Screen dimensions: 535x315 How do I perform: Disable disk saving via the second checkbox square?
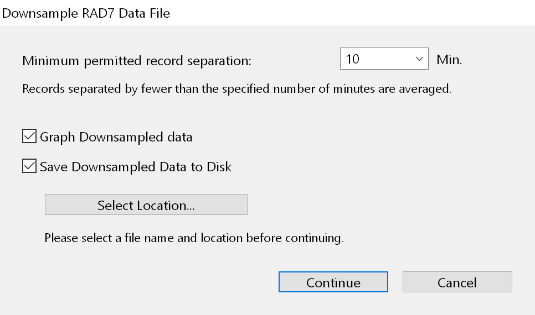pos(29,166)
